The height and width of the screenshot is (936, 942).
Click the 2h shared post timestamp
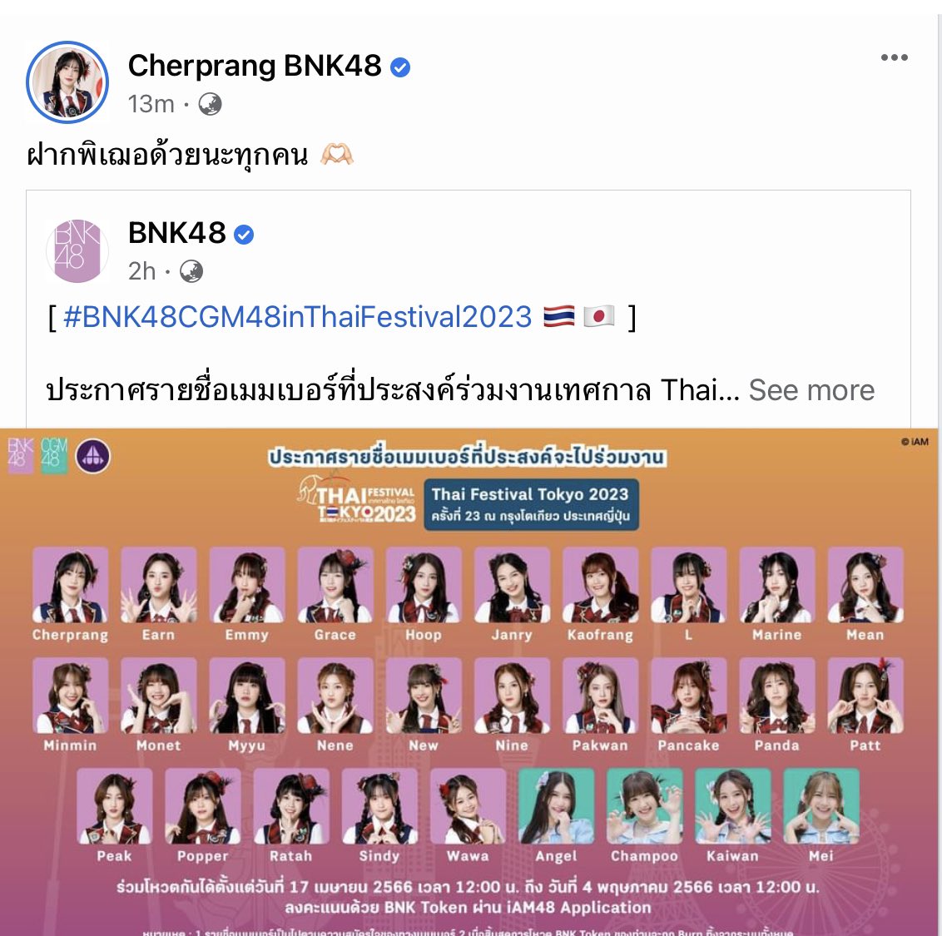(141, 271)
